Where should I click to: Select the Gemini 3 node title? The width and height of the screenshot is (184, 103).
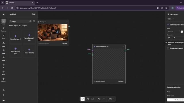click(102, 46)
